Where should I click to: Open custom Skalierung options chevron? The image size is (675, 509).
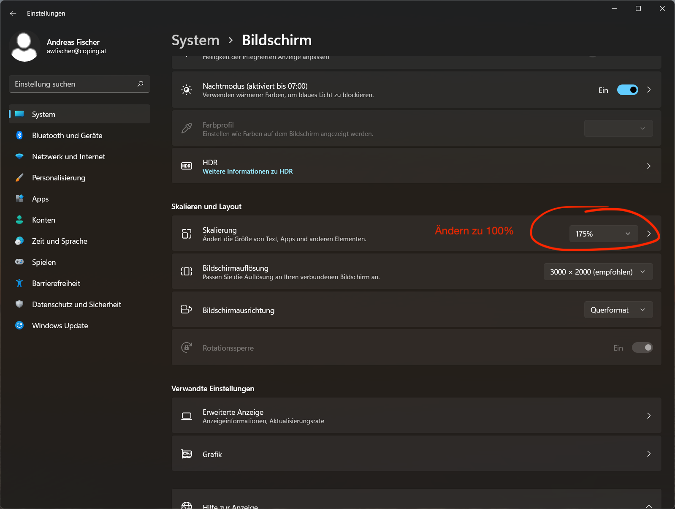click(x=649, y=234)
